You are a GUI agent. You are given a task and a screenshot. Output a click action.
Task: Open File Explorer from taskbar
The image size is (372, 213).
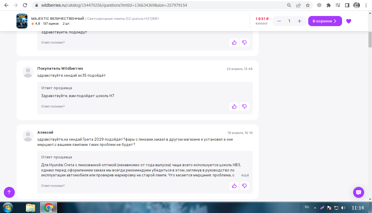pyautogui.click(x=31, y=207)
